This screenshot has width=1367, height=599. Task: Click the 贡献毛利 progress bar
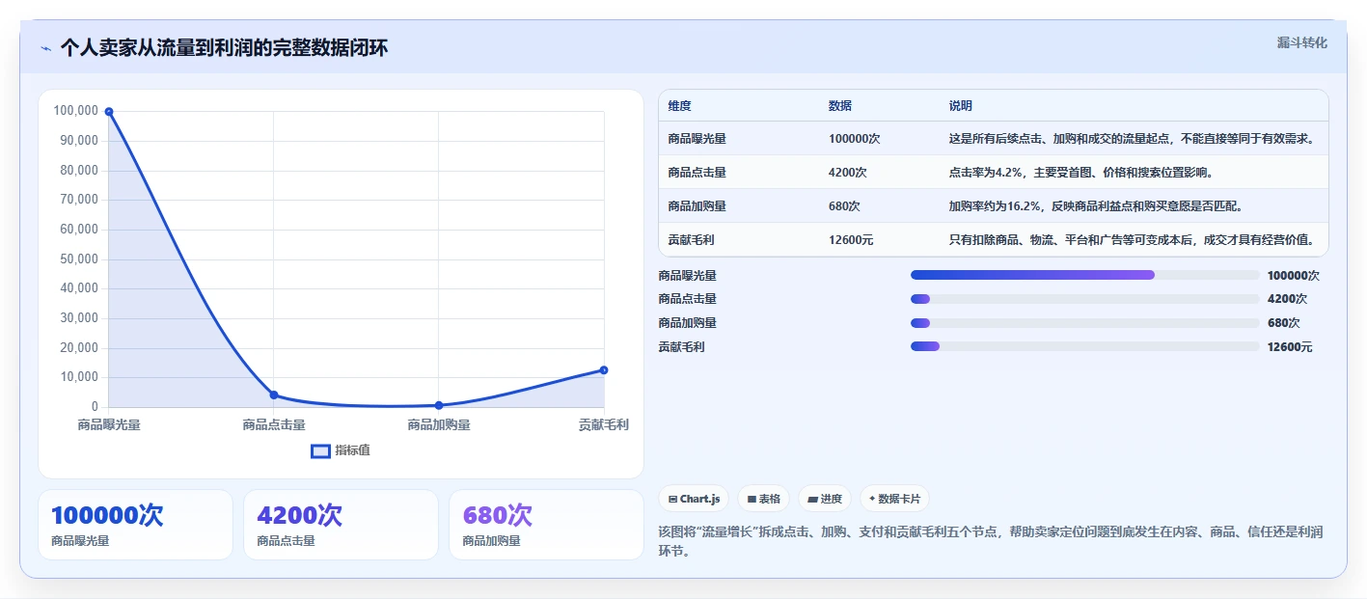pyautogui.click(x=1084, y=346)
